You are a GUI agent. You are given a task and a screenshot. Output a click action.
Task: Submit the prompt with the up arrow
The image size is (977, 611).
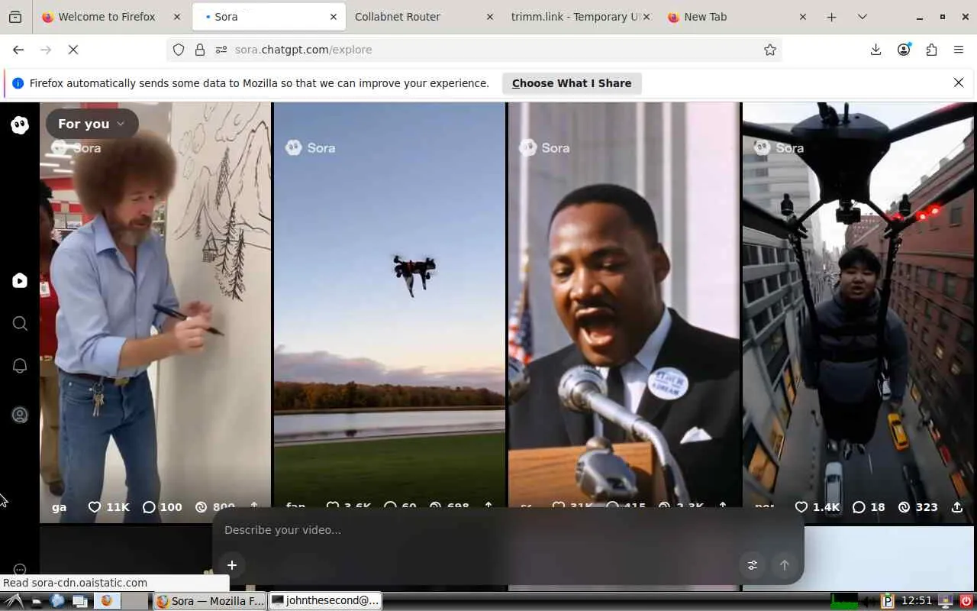point(784,565)
